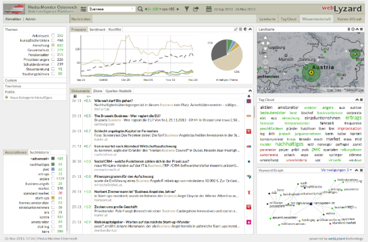
Task: Click the pwc blue color swatch
Action: pos(53,169)
